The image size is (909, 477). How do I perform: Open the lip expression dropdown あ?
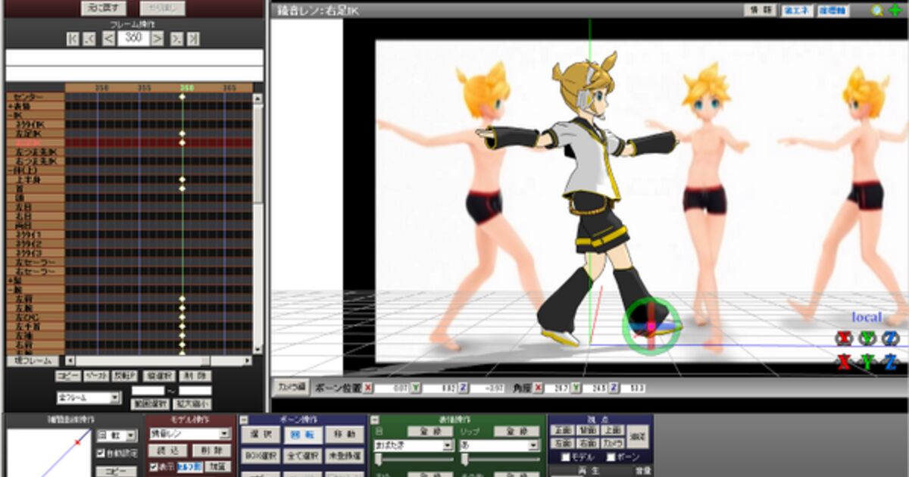pyautogui.click(x=500, y=446)
